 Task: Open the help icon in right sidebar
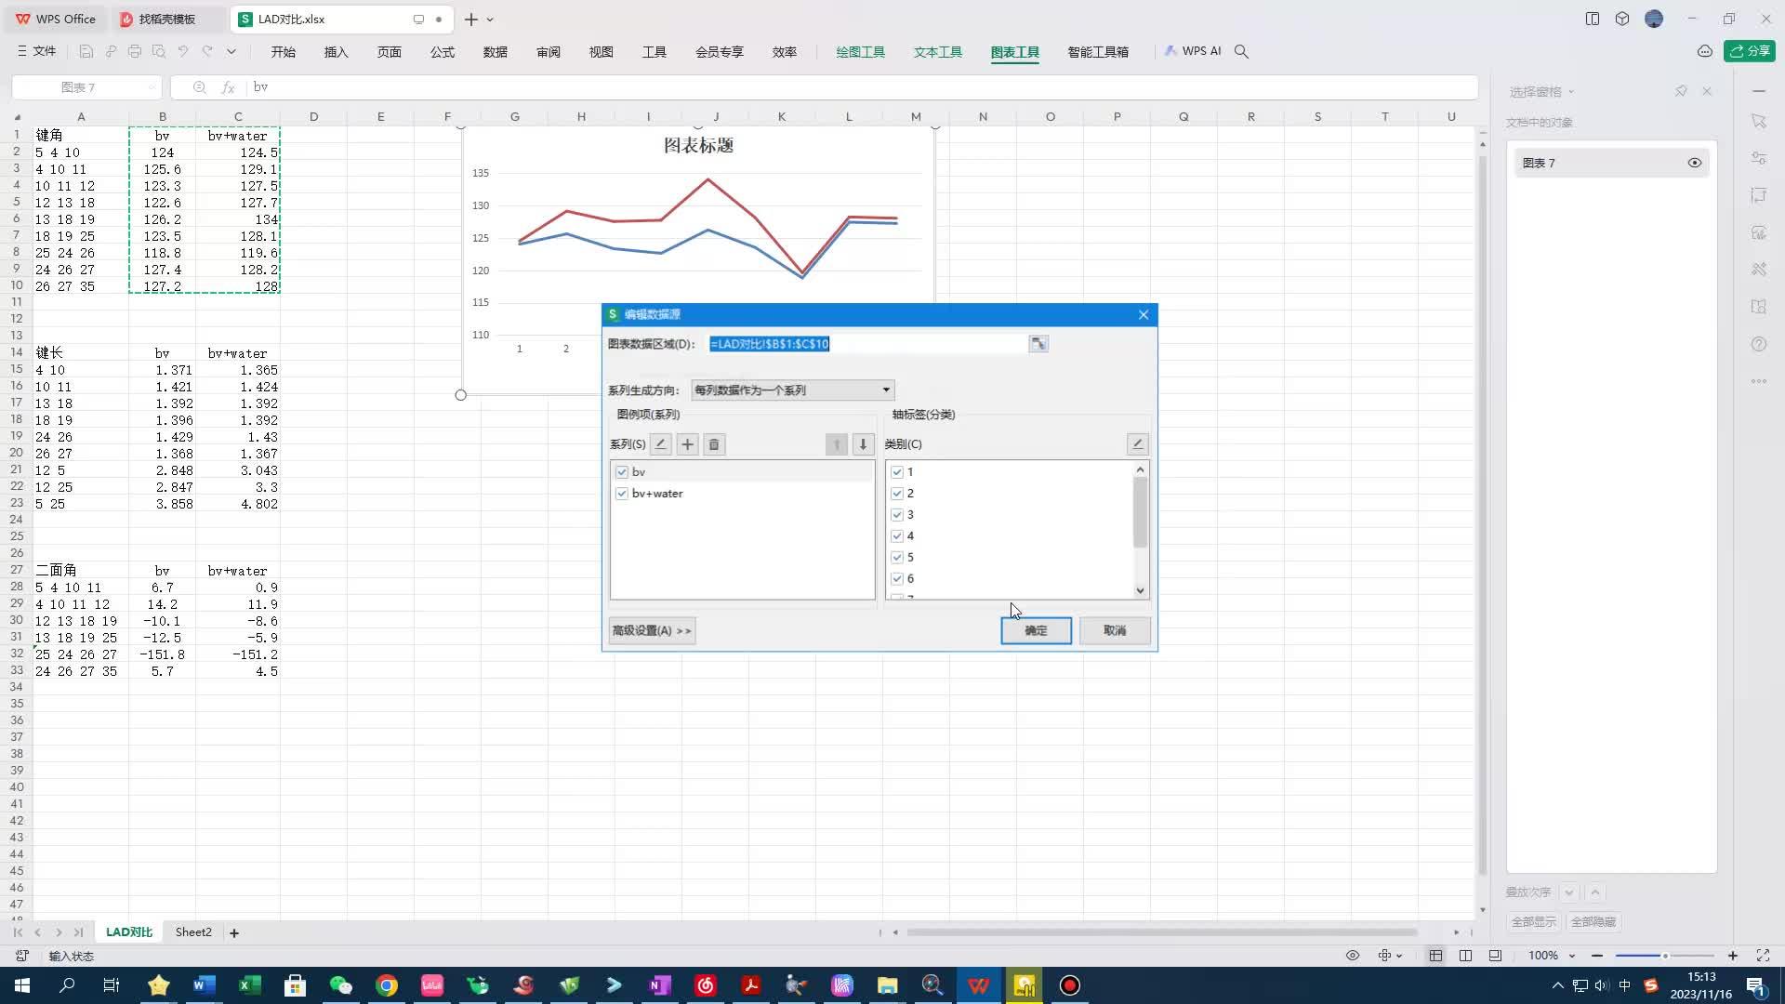[x=1758, y=344]
